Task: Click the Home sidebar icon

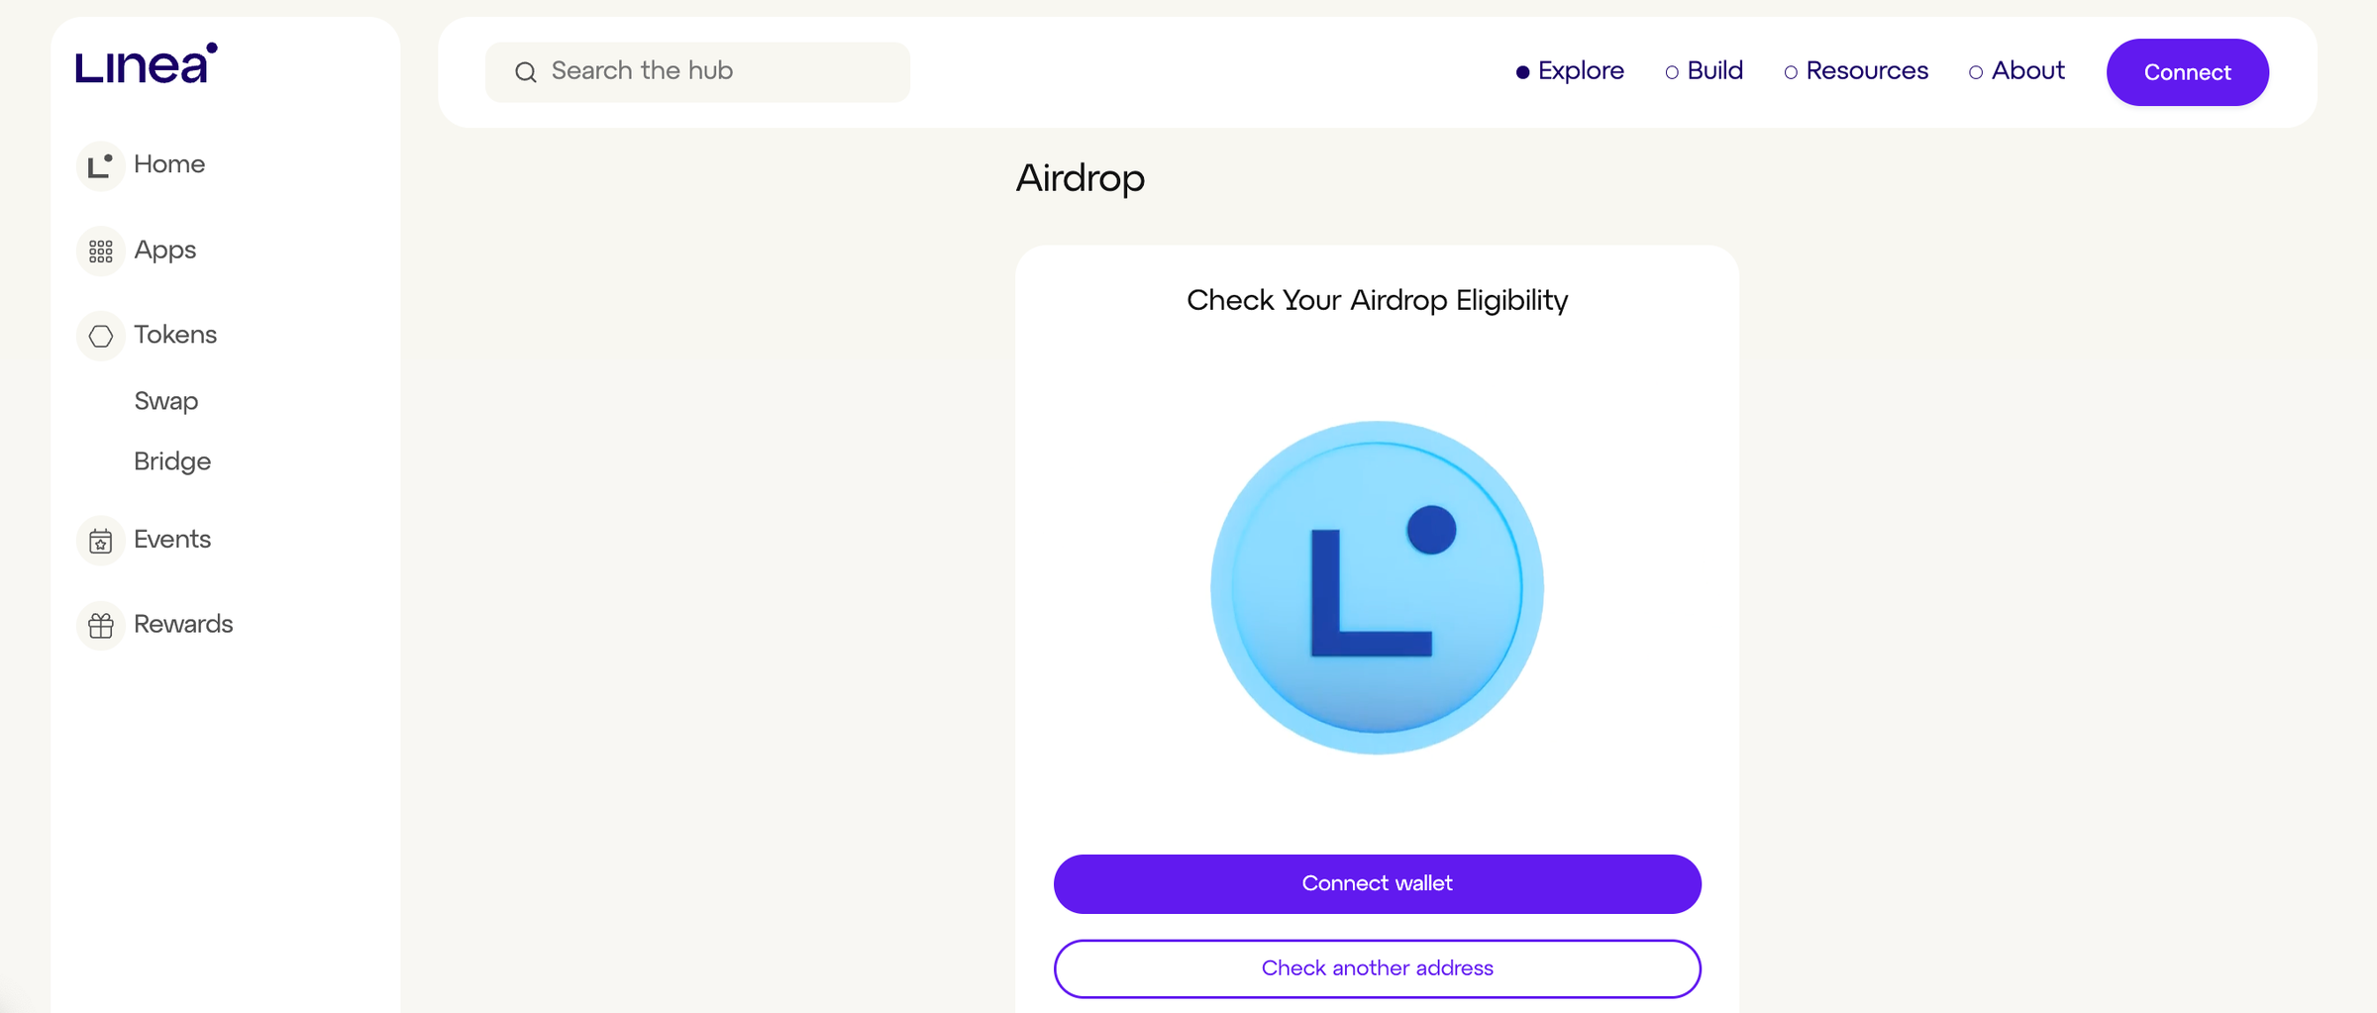Action: [x=100, y=165]
